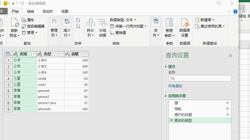The width and height of the screenshot is (250, 140).
Task: Click the Refresh Preview (刷新预览) icon
Action: 15,22
